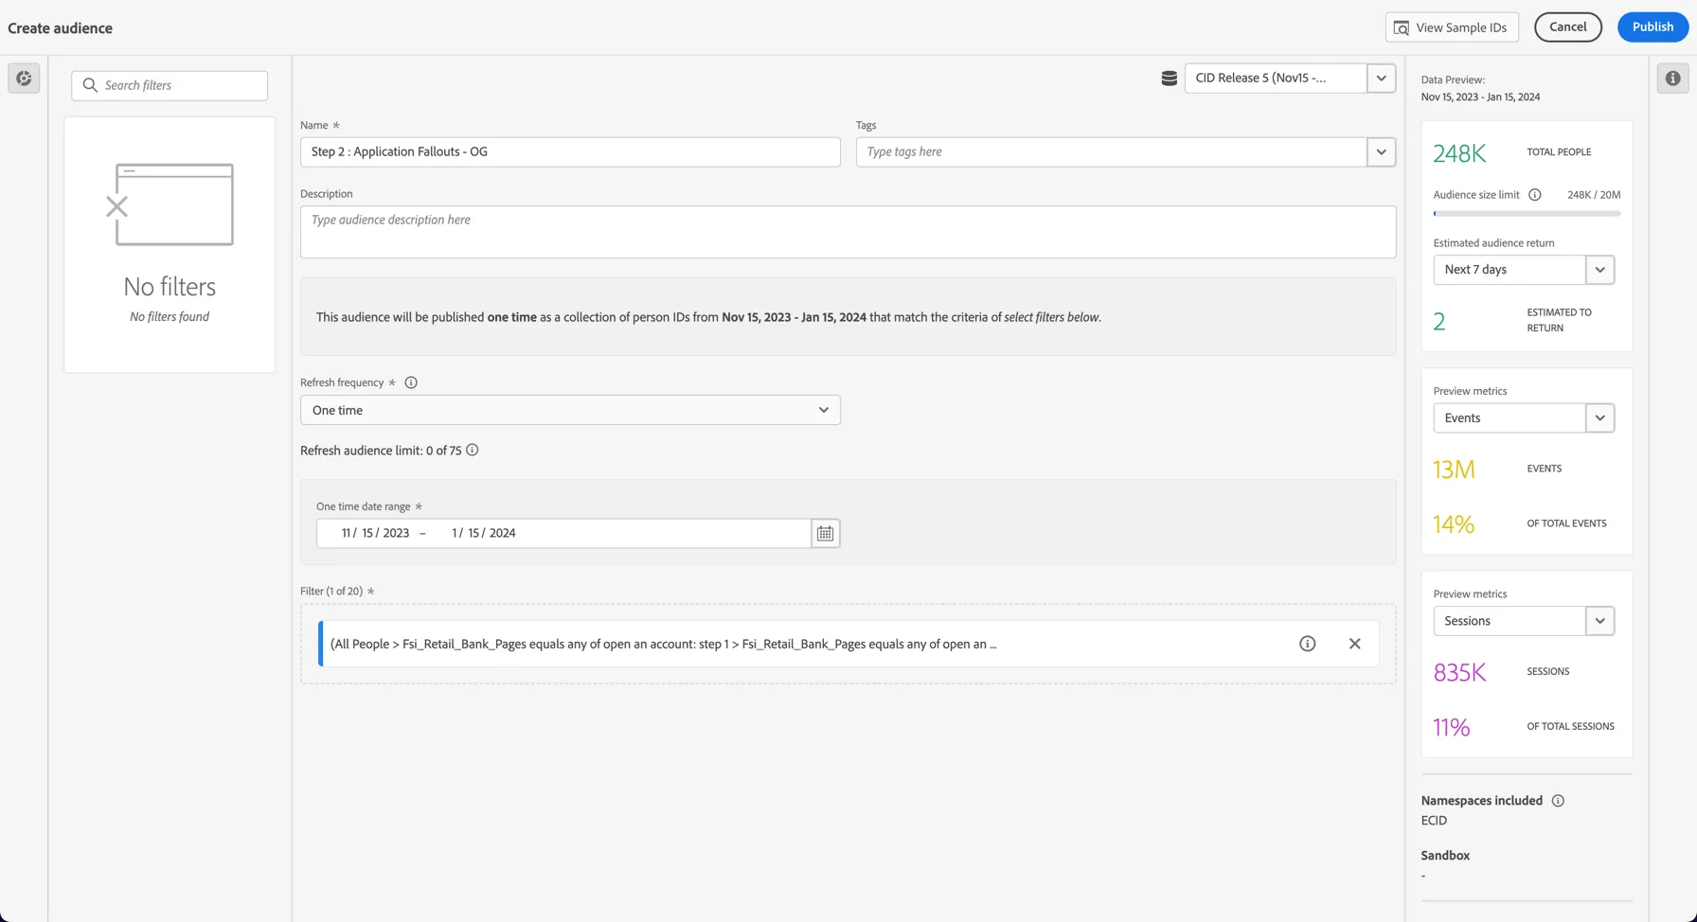Click the 14% of total events value
Viewport: 1697px width, 922px height.
pyautogui.click(x=1454, y=524)
